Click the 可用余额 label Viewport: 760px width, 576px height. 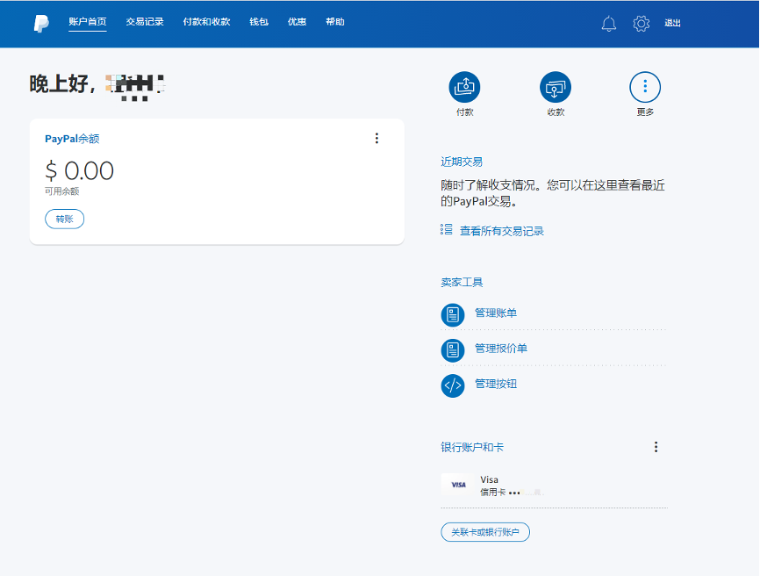pyautogui.click(x=61, y=191)
